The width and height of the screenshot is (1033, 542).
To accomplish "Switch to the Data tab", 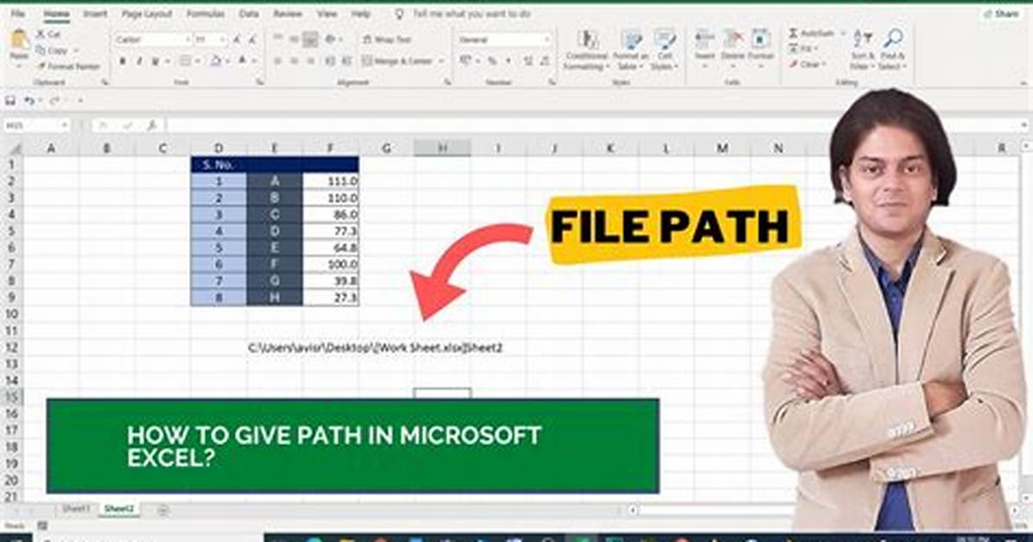I will (x=249, y=14).
